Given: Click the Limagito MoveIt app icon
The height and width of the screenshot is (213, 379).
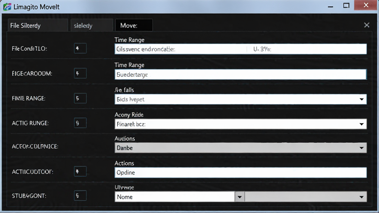Looking at the screenshot, I should [x=7, y=7].
